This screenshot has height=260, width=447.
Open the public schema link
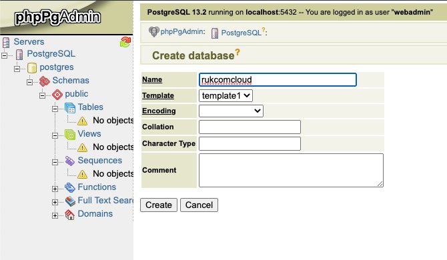[77, 94]
